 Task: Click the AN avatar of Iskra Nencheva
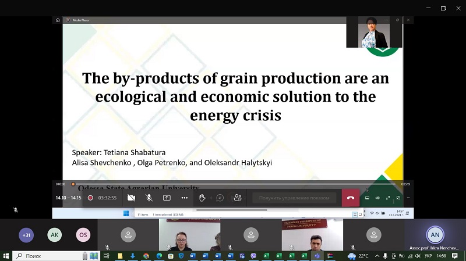435,235
